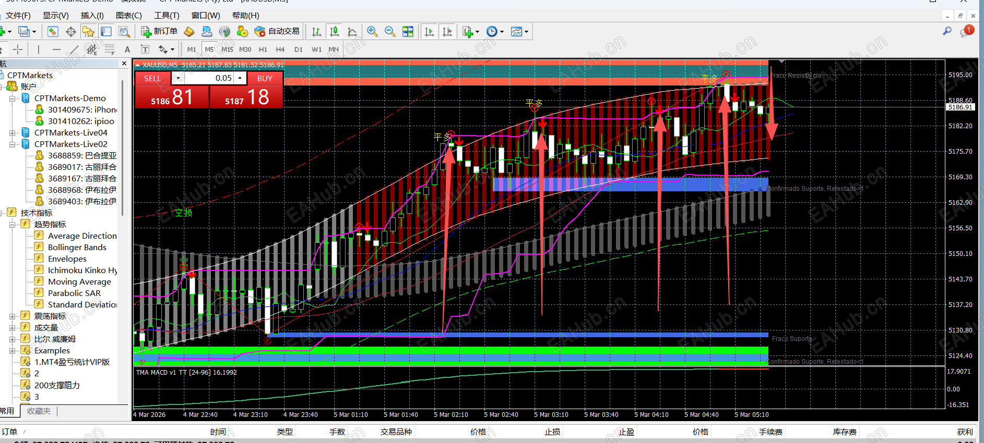Close the Navigator panel
The image size is (984, 443).
tap(124, 64)
